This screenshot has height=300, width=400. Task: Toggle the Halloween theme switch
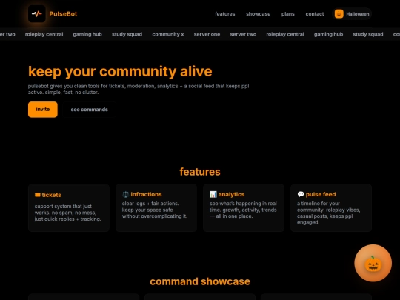[352, 14]
